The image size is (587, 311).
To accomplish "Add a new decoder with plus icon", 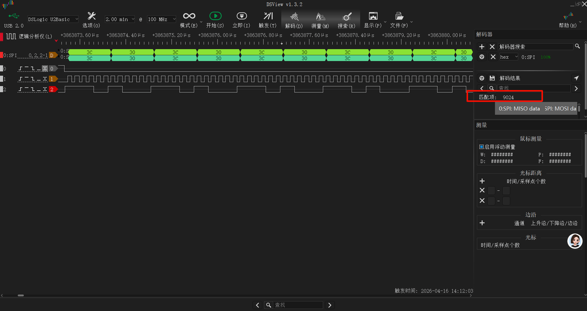I will point(482,47).
